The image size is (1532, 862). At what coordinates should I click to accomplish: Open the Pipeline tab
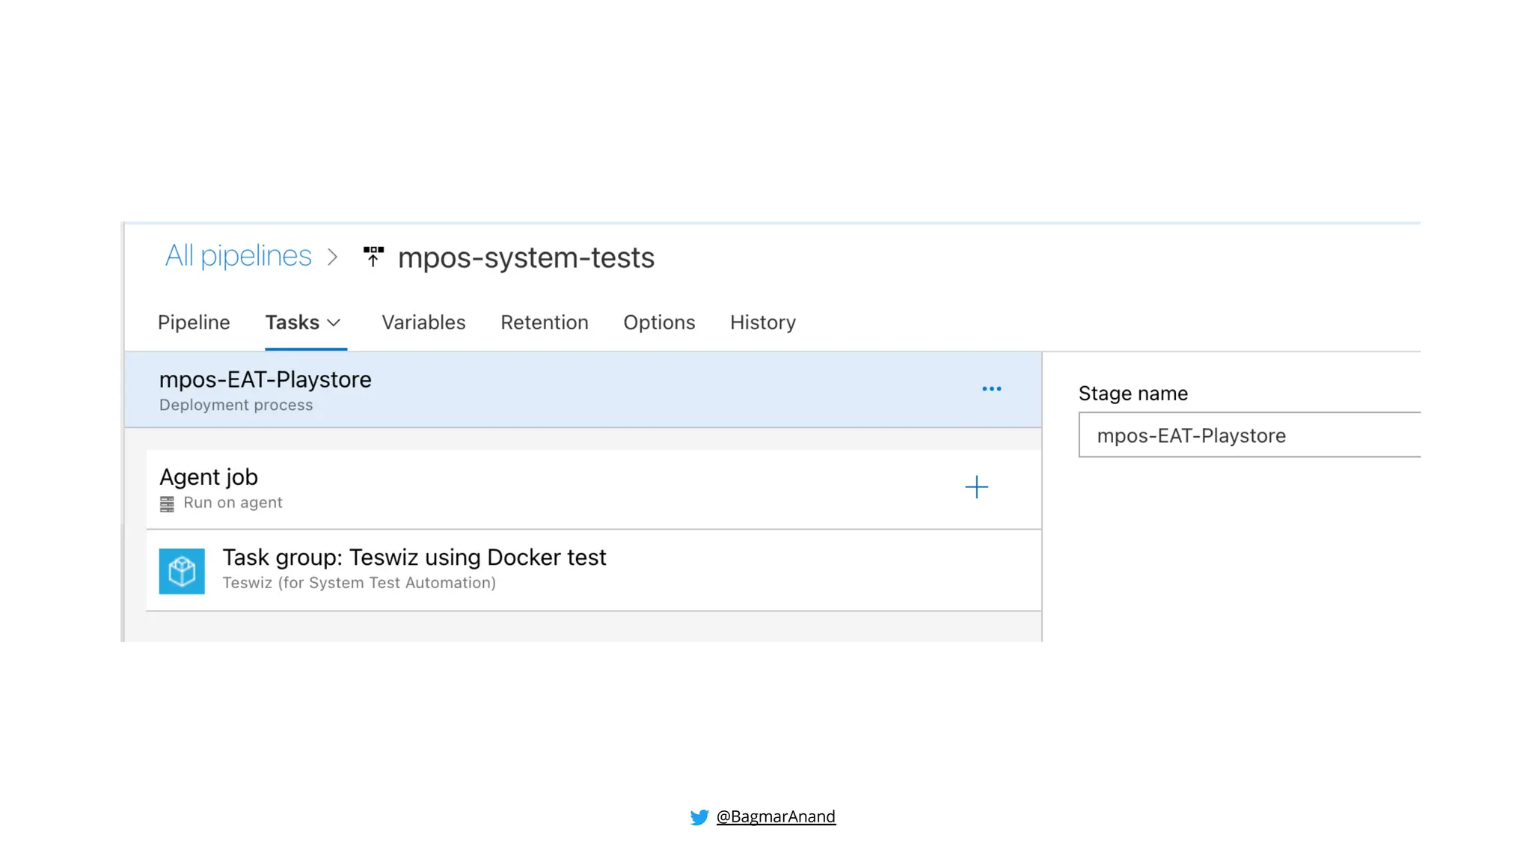click(194, 323)
